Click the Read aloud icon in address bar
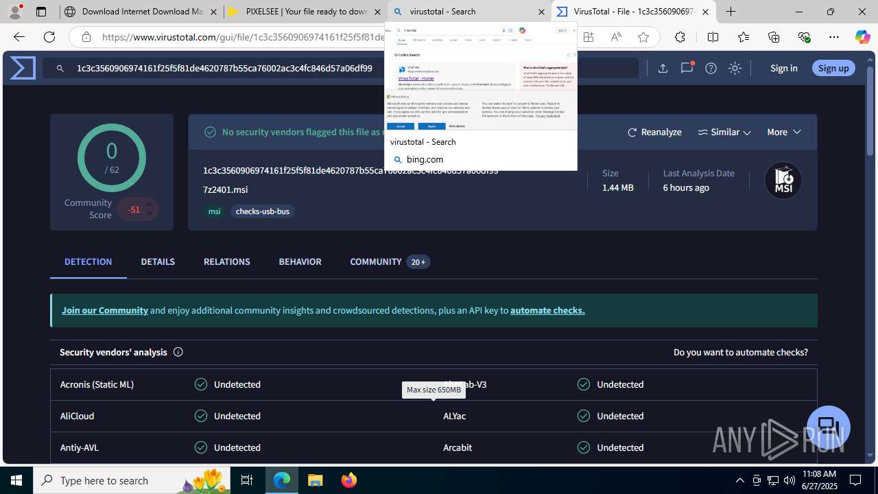878x494 pixels. pos(616,37)
